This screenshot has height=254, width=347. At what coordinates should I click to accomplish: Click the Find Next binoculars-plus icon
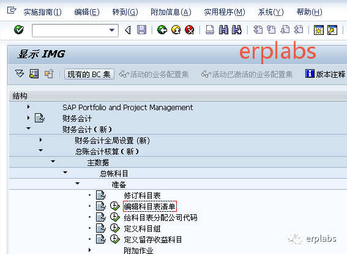pos(237,29)
